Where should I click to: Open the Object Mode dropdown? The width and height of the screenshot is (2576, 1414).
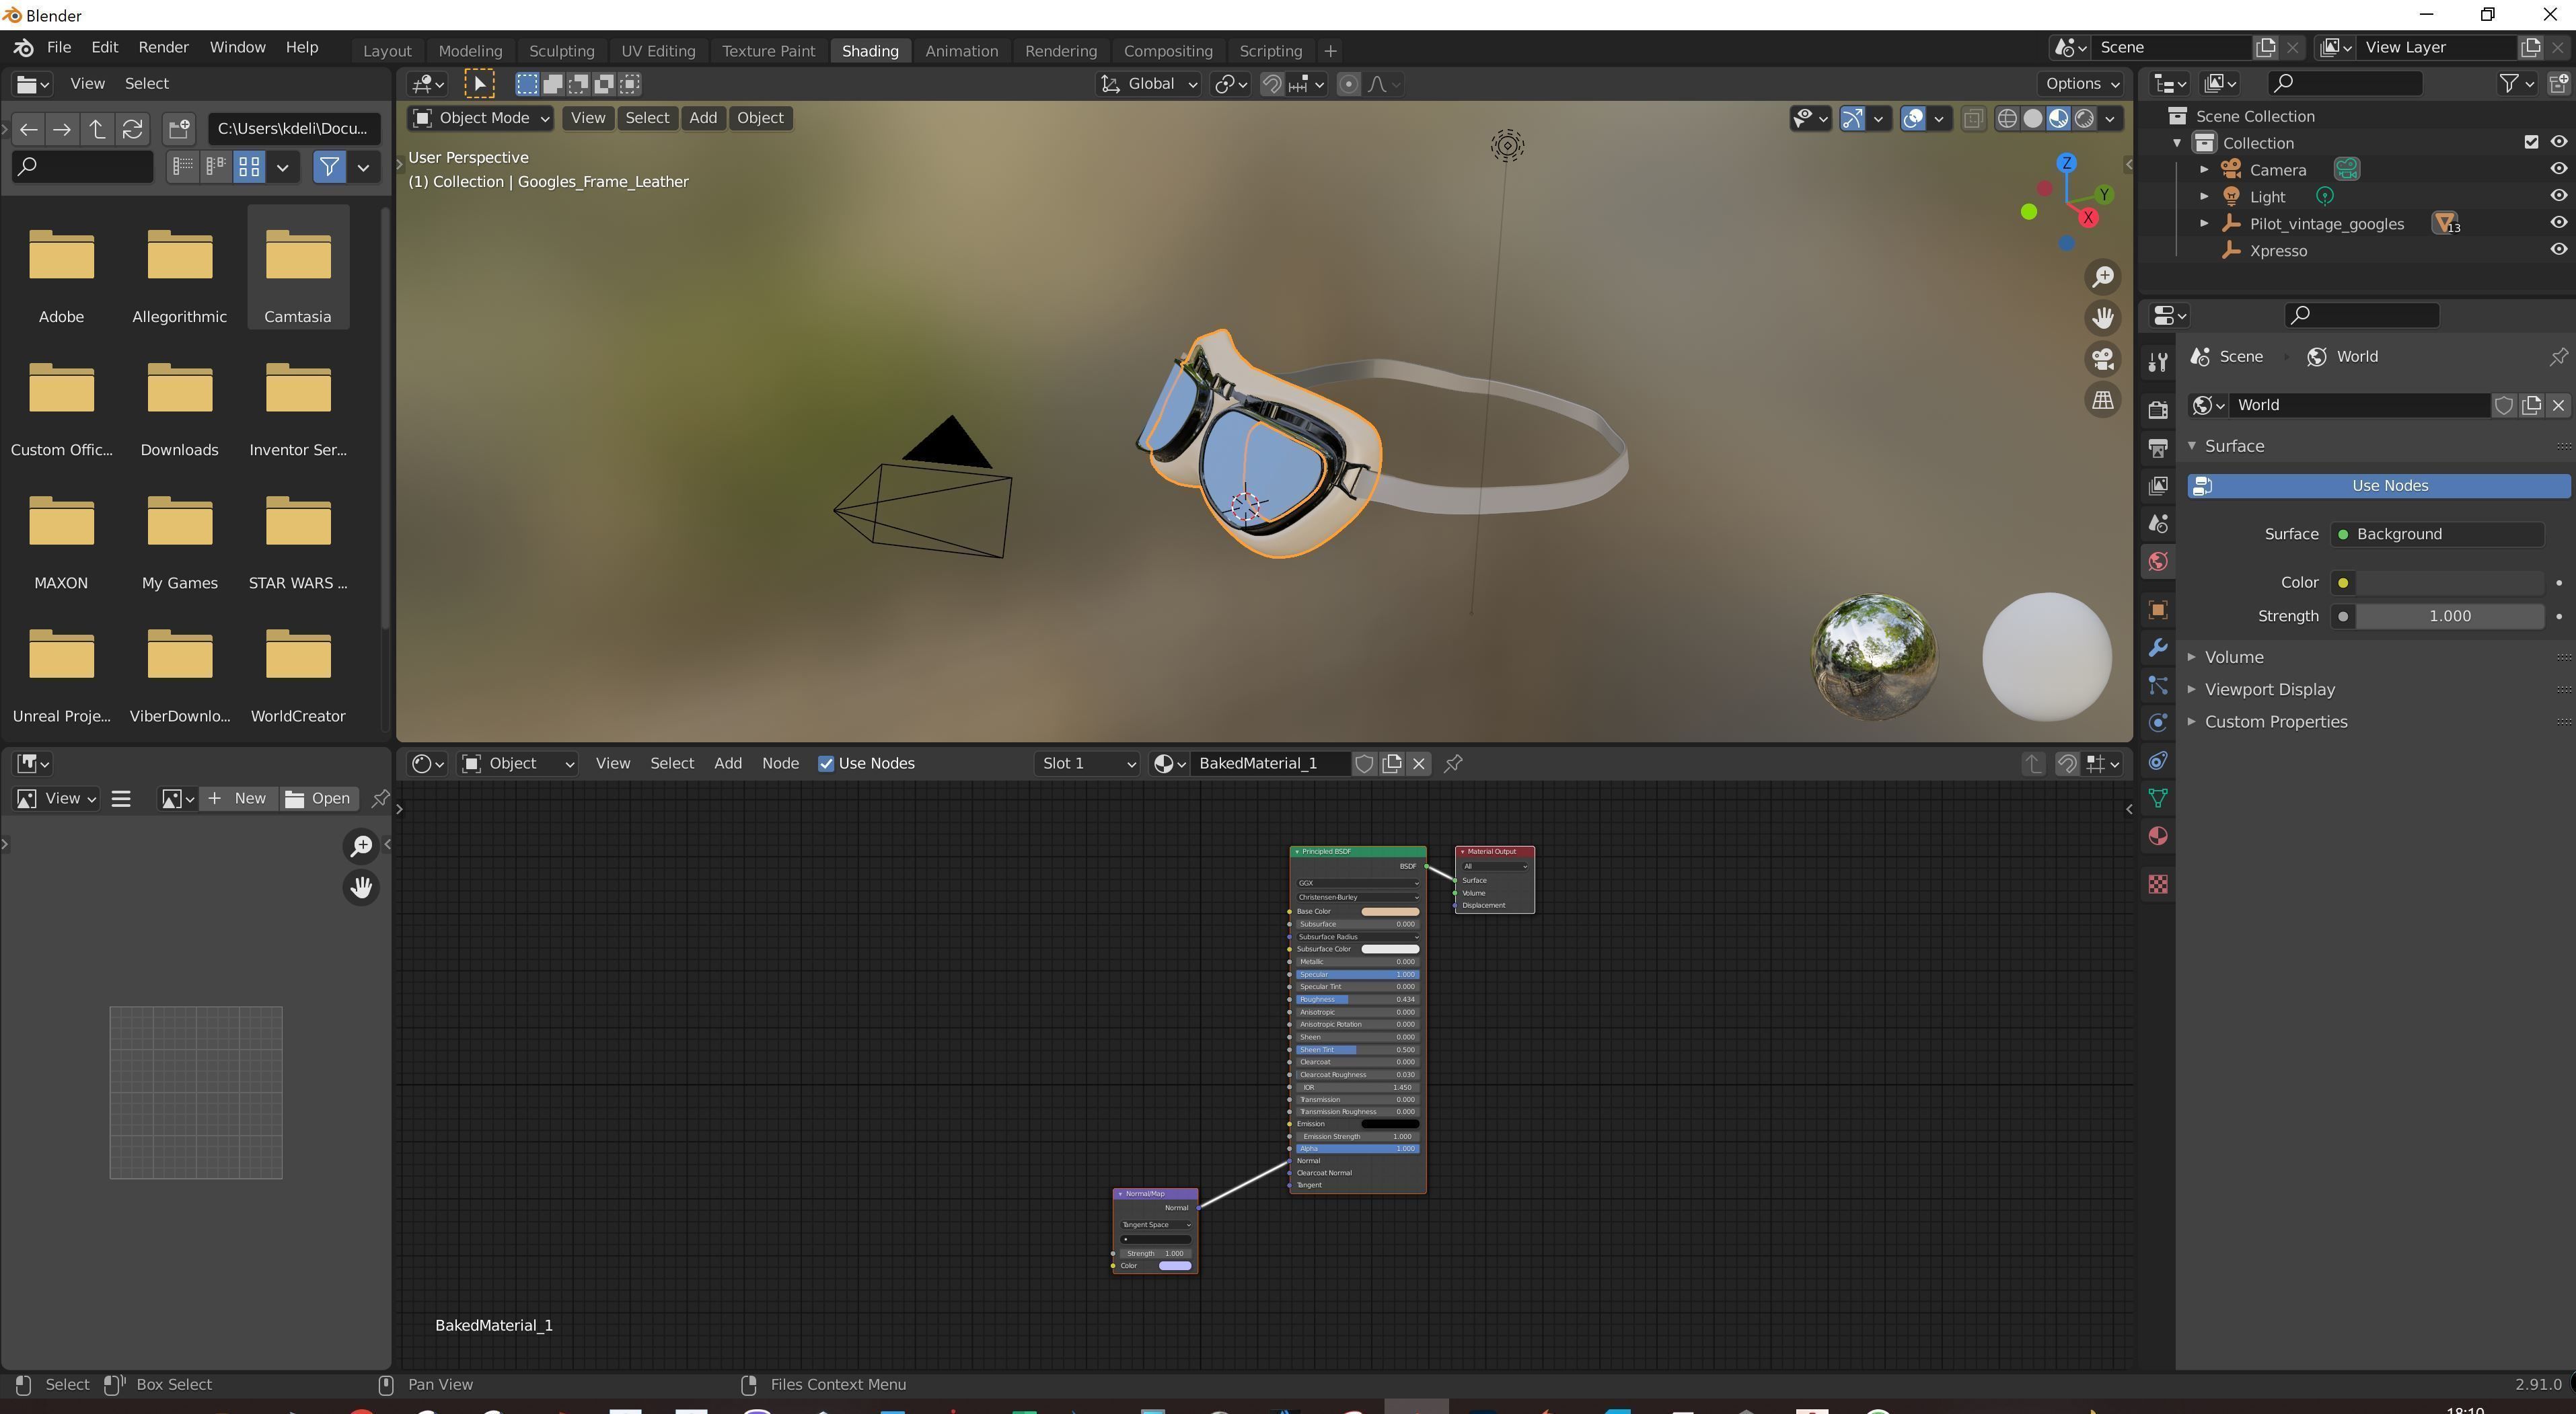point(482,118)
